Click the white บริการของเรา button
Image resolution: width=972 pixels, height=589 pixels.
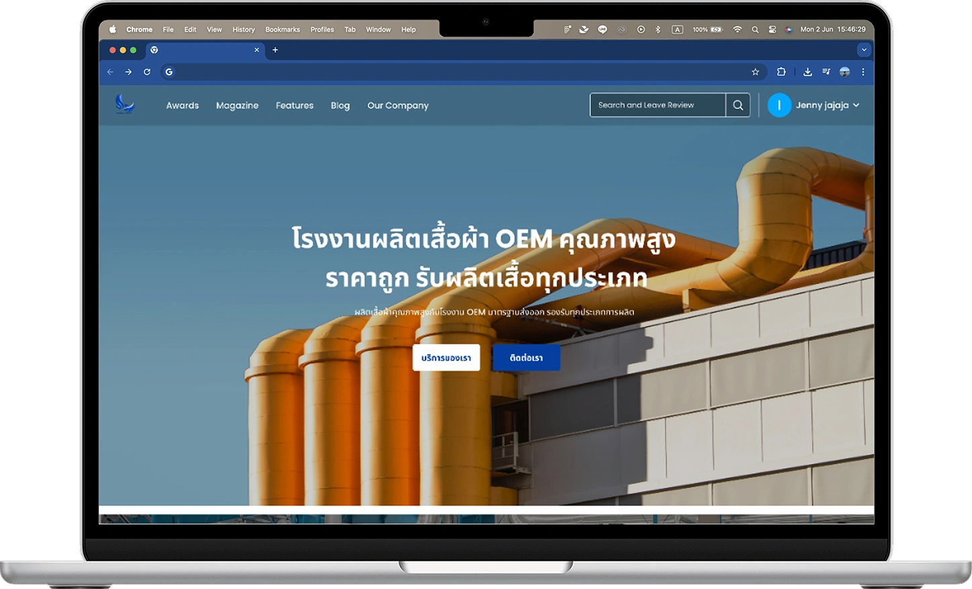(x=446, y=358)
